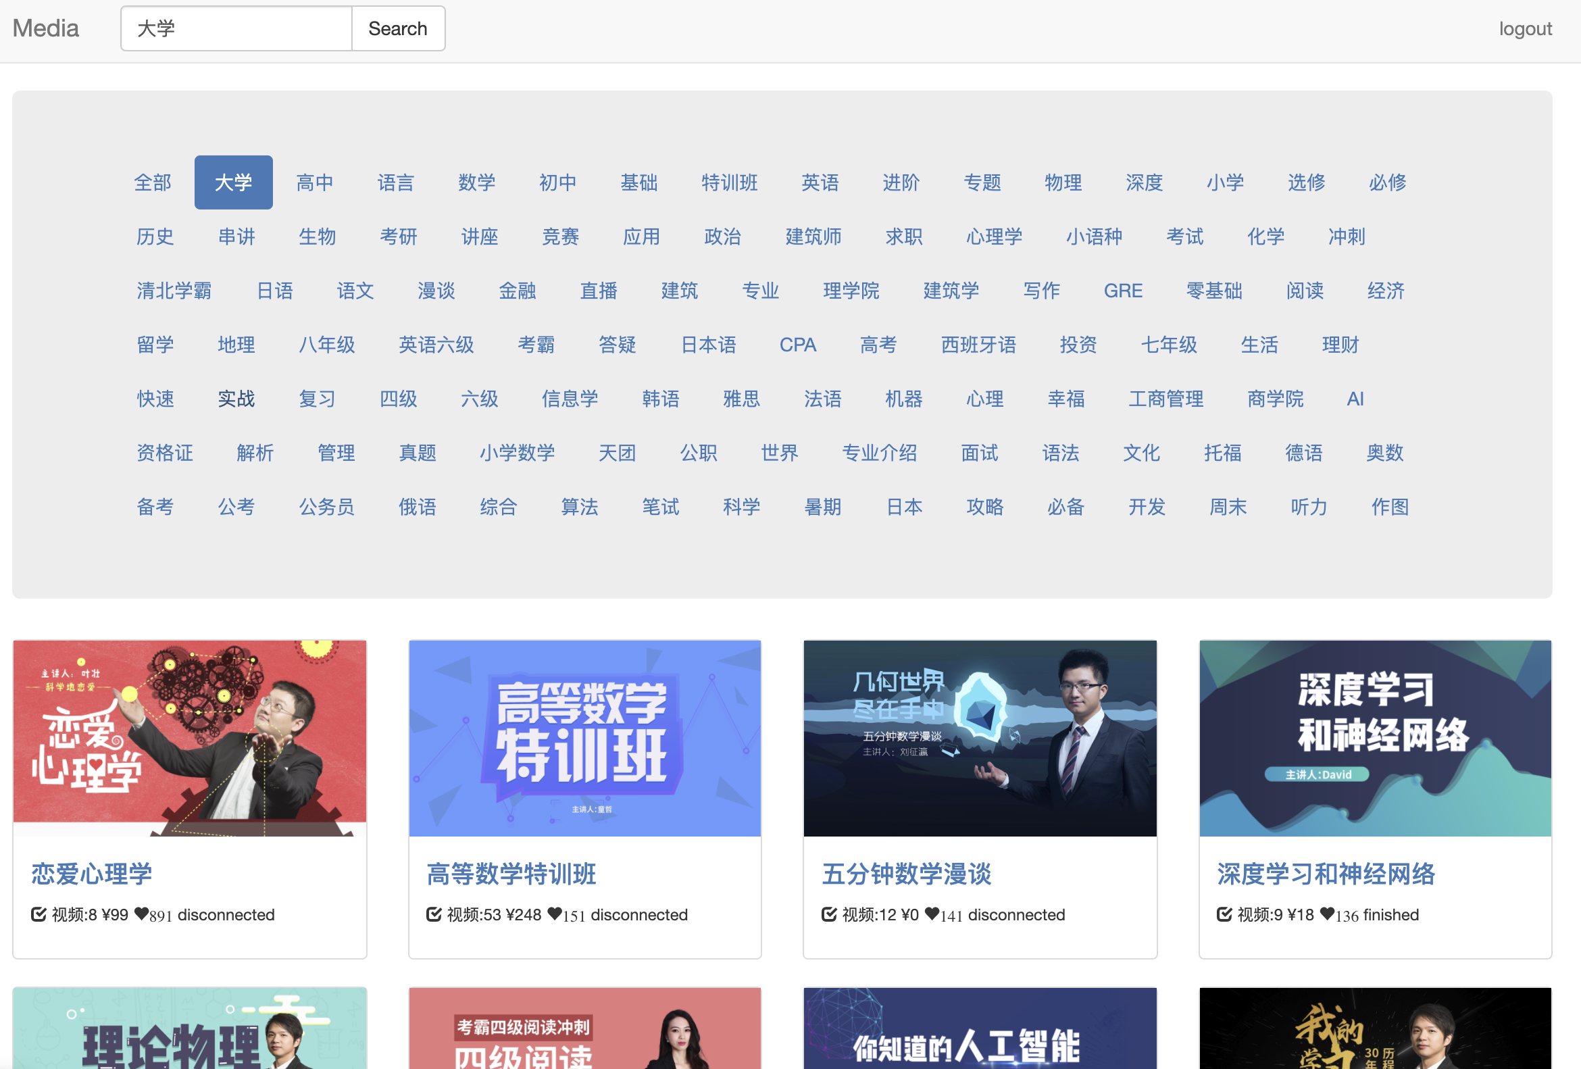The width and height of the screenshot is (1581, 1069).
Task: Click the checkmark icon under 恋爱心理学
Action: [x=39, y=914]
